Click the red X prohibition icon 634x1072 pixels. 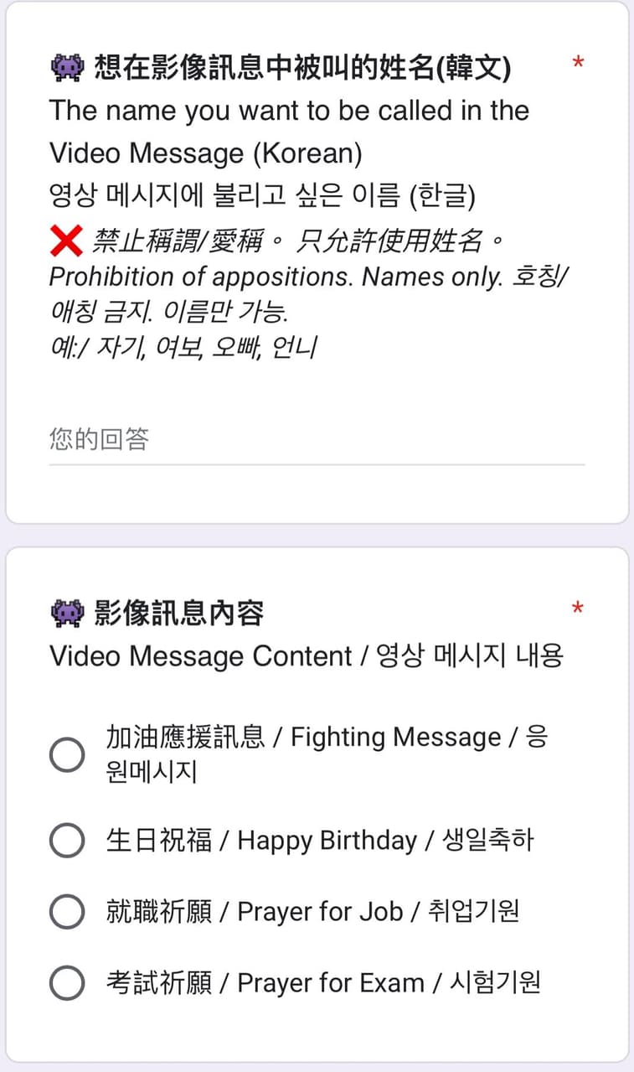tap(66, 241)
